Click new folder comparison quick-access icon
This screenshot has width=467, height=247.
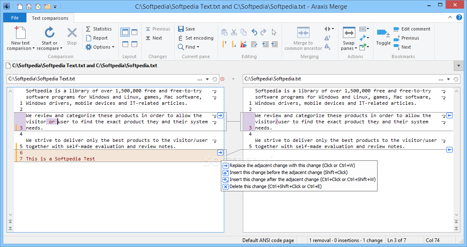click(47, 6)
